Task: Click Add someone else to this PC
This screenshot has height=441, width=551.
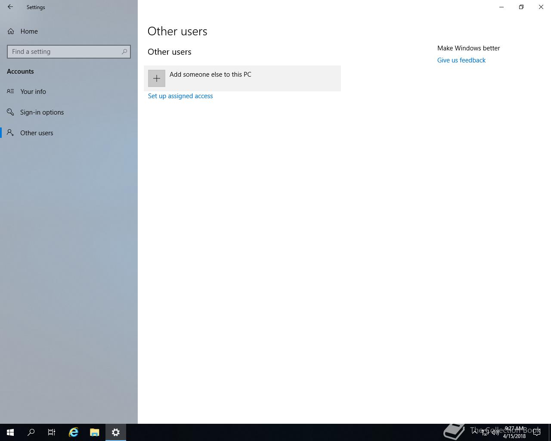Action: [x=242, y=78]
